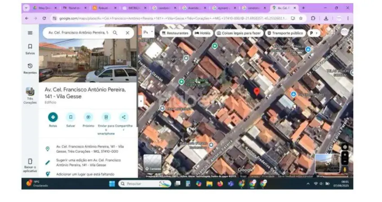382x202 pixels.
Task: Select the Coisas legais para fazer chip
Action: click(239, 33)
